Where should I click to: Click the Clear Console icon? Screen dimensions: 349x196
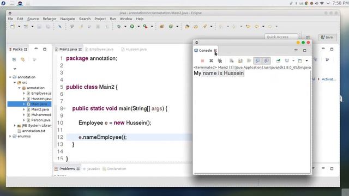pyautogui.click(x=231, y=60)
